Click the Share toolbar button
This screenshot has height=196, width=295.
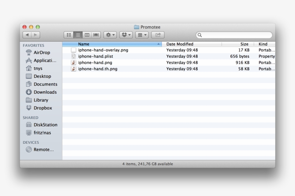[x=158, y=35]
